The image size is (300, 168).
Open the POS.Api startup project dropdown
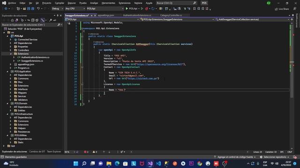[x=105, y=9]
